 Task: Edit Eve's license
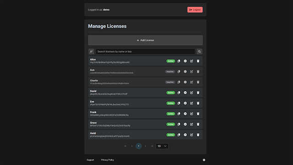(x=191, y=103)
